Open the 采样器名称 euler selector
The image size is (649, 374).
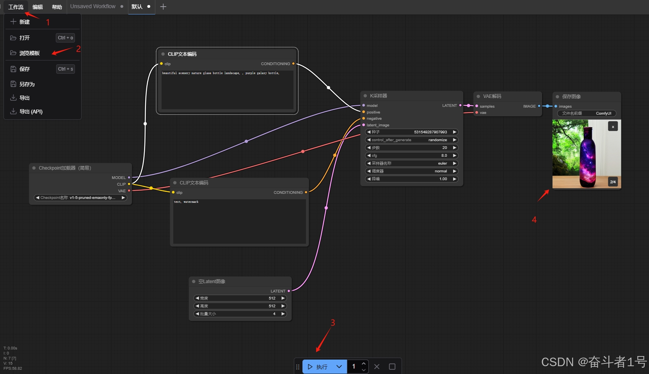pos(411,163)
